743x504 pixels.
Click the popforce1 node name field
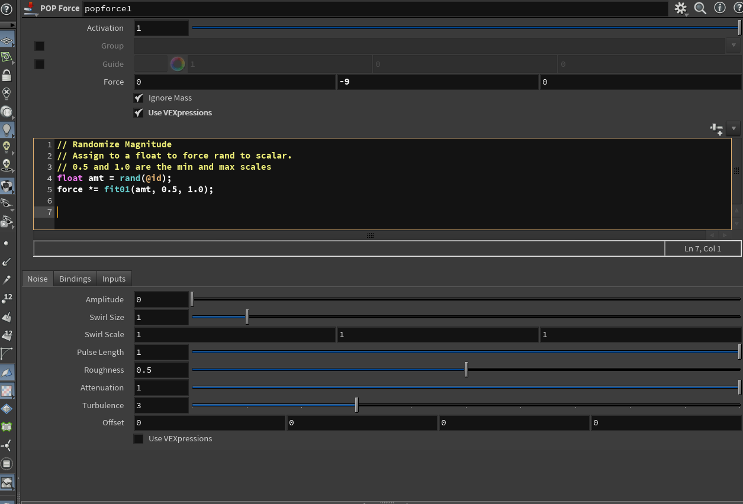click(375, 9)
